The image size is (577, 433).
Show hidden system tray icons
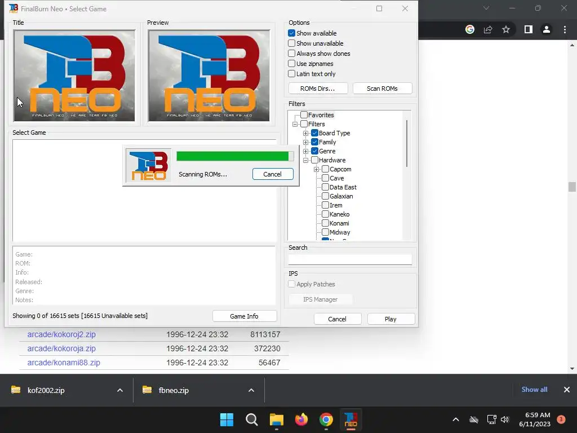(x=455, y=419)
